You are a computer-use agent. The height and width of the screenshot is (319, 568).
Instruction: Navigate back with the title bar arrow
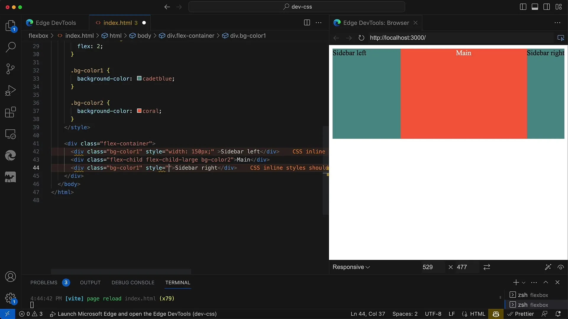(167, 7)
